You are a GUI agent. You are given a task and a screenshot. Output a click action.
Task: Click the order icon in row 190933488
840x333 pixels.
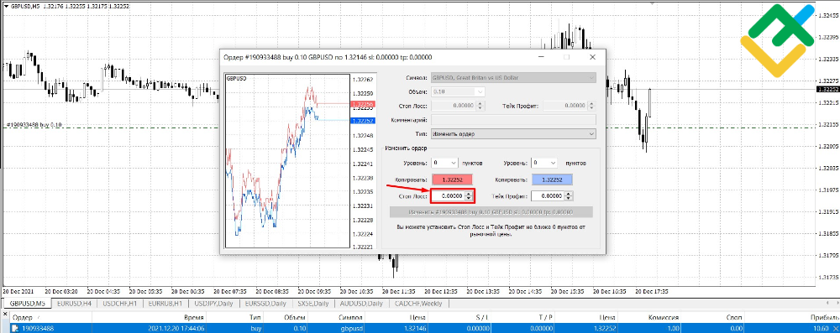[x=16, y=328]
